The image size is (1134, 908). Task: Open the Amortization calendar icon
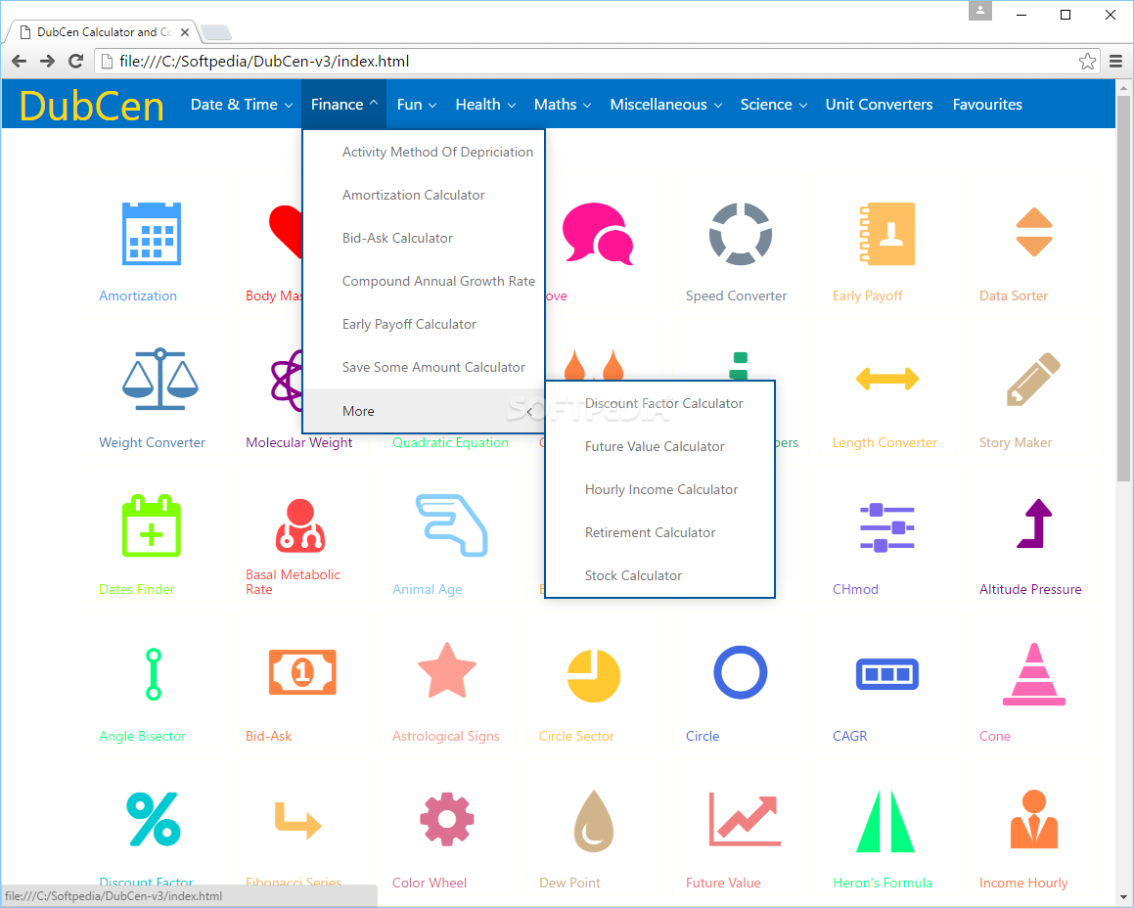click(151, 234)
